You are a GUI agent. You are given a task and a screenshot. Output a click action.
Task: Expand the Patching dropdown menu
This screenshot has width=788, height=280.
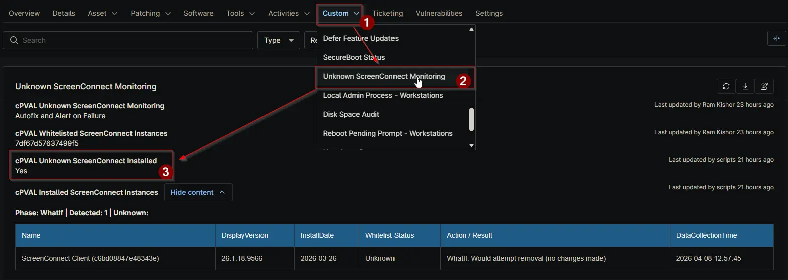(x=150, y=13)
